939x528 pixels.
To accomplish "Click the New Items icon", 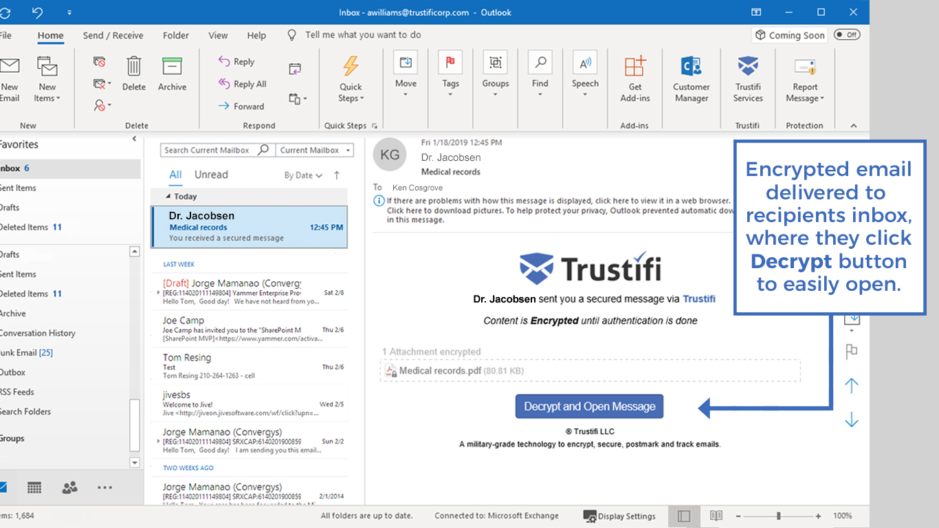I will 47,67.
